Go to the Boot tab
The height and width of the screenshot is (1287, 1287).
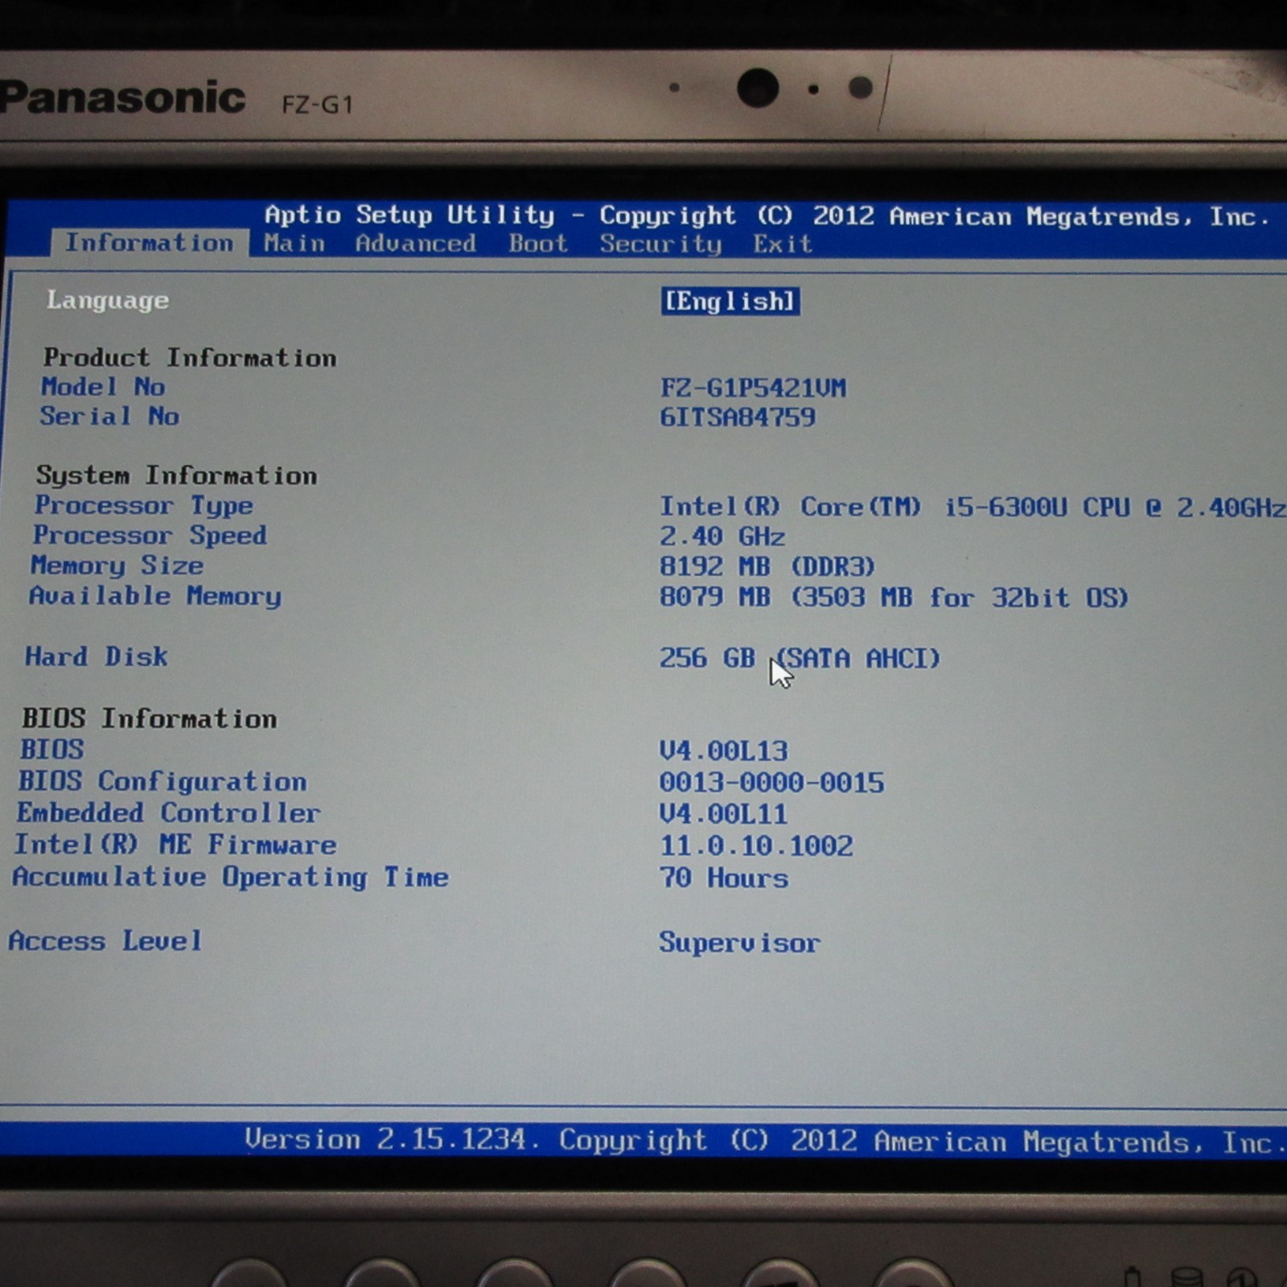pyautogui.click(x=538, y=243)
